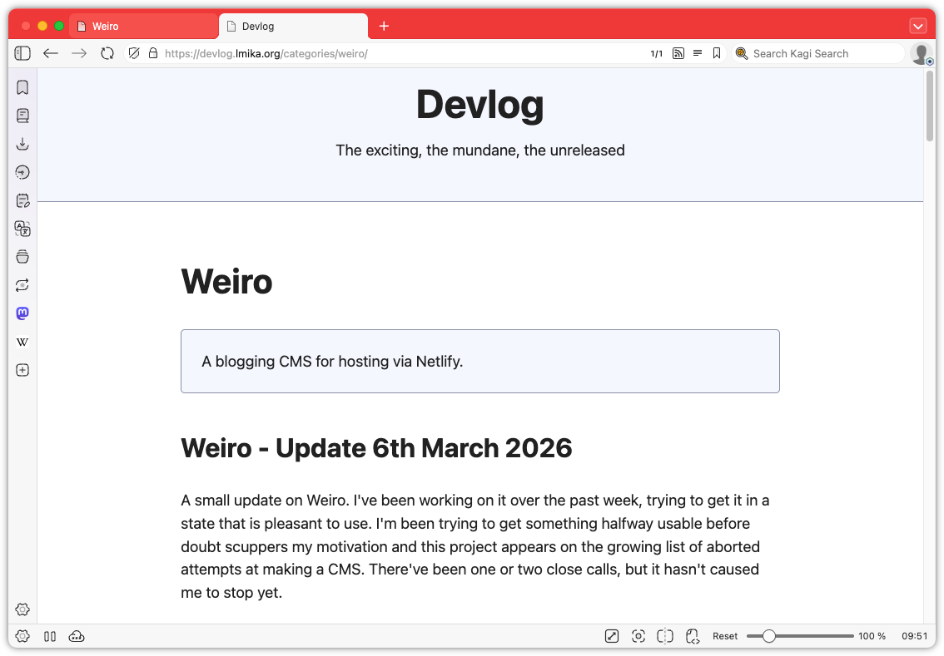Viewport: 944px width, 656px height.
Task: Capture a page screenshot
Action: [x=638, y=635]
